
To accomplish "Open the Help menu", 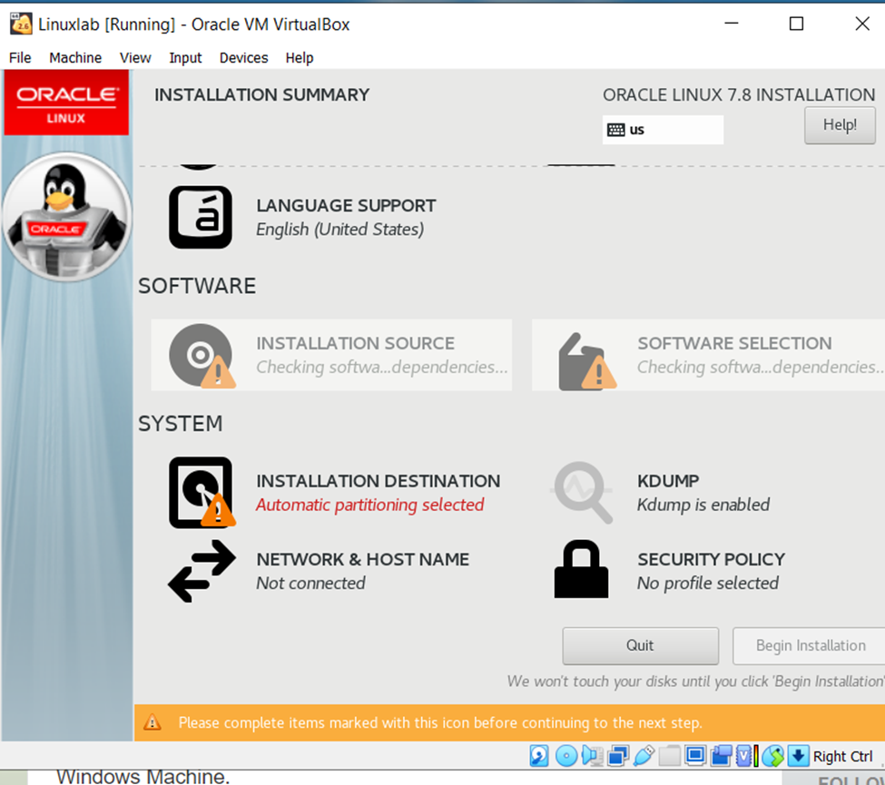I will [x=300, y=57].
